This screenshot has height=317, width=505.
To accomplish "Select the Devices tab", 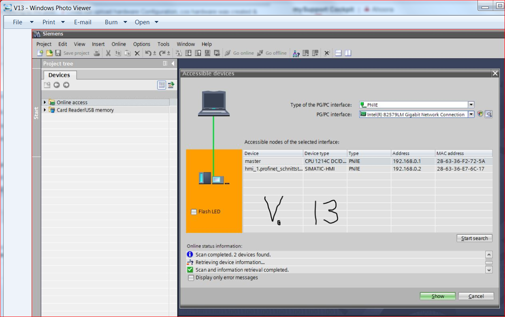I will 59,75.
